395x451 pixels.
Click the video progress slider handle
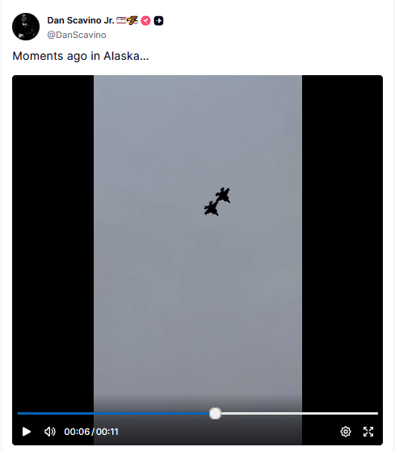pos(215,413)
